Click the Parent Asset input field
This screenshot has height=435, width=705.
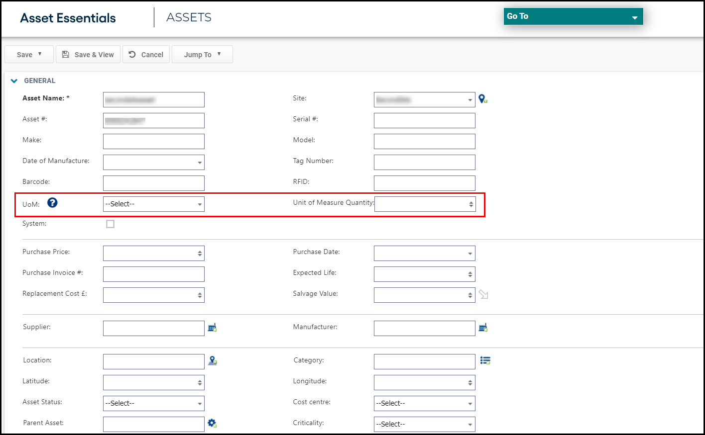click(x=154, y=424)
